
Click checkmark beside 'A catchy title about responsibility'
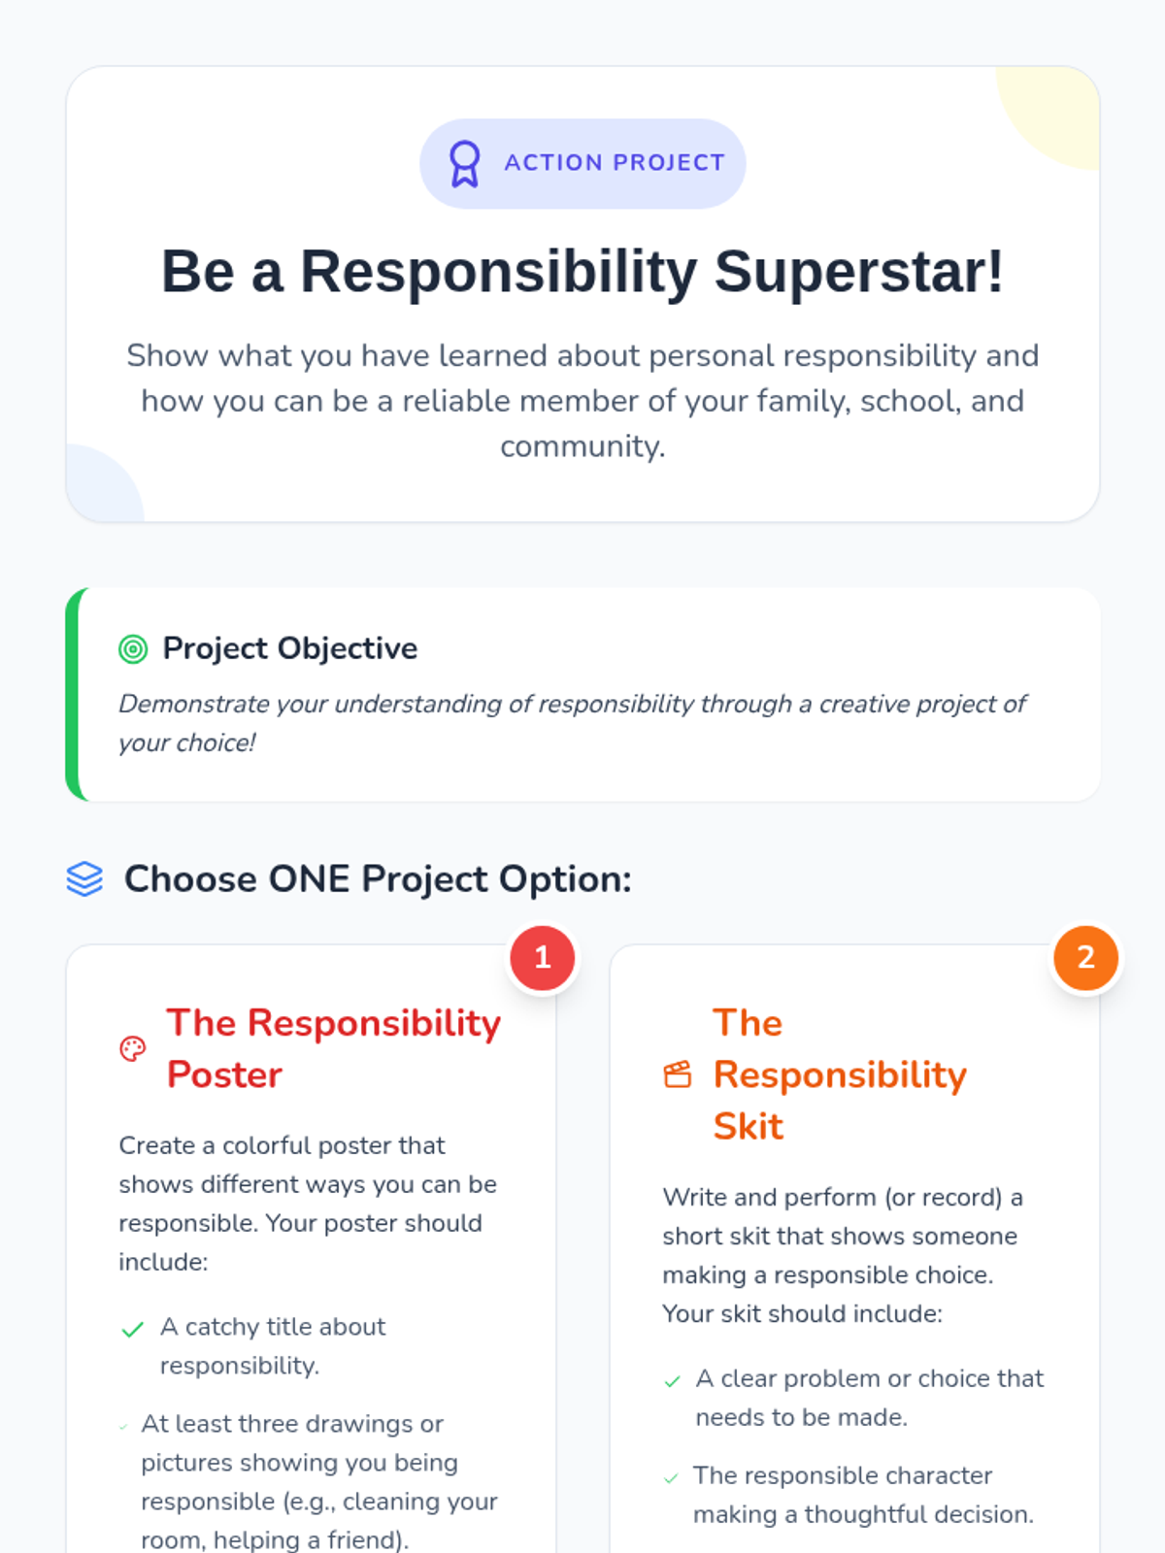point(133,1329)
